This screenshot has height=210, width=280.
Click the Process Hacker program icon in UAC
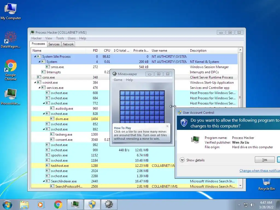pyautogui.click(x=195, y=139)
